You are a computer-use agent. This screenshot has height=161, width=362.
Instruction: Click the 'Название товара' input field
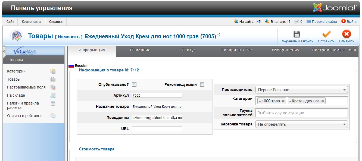157,106
